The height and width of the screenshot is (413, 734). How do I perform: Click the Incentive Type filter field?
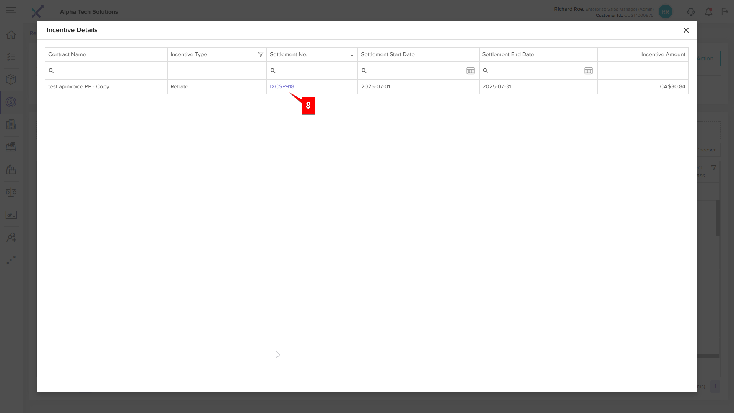click(217, 71)
